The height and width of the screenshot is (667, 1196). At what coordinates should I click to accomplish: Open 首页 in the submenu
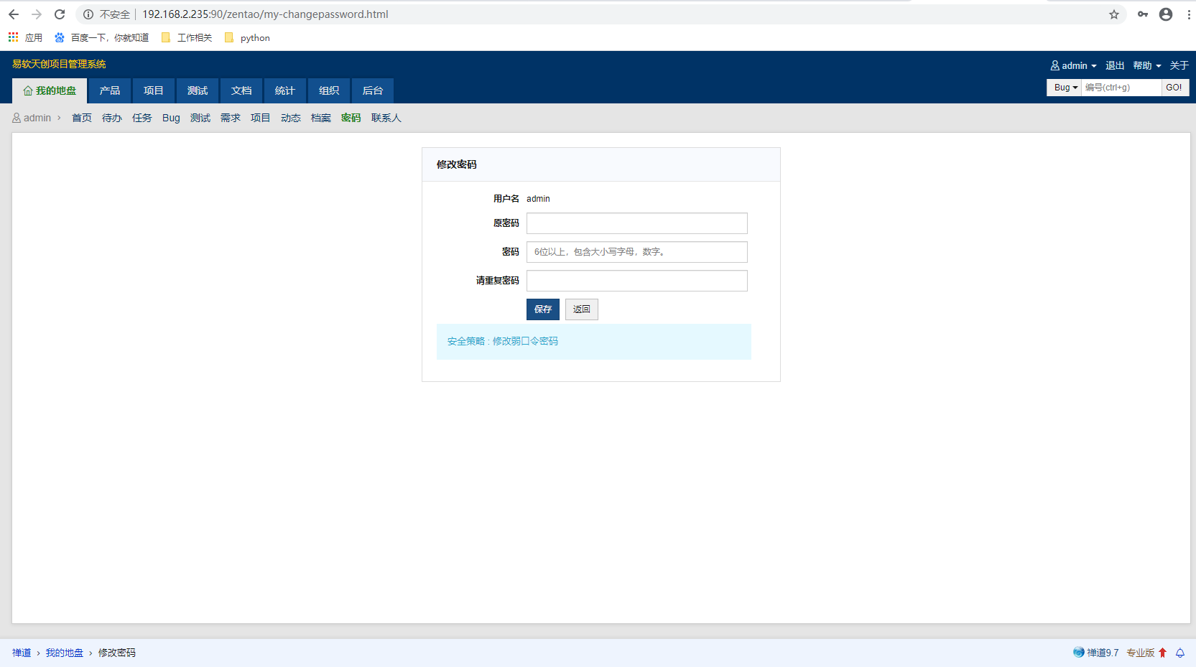82,118
